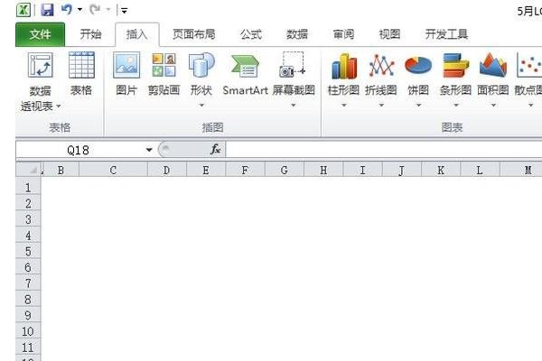The width and height of the screenshot is (542, 361).
Task: Save the workbook with the floppy icon
Action: point(47,10)
